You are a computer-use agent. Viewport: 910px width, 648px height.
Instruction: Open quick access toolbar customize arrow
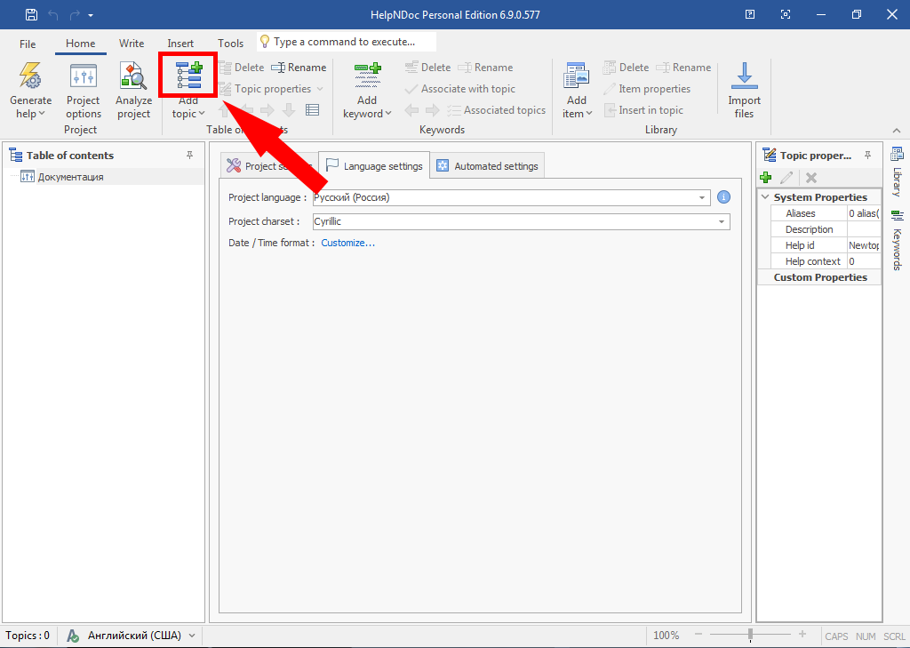pyautogui.click(x=92, y=16)
